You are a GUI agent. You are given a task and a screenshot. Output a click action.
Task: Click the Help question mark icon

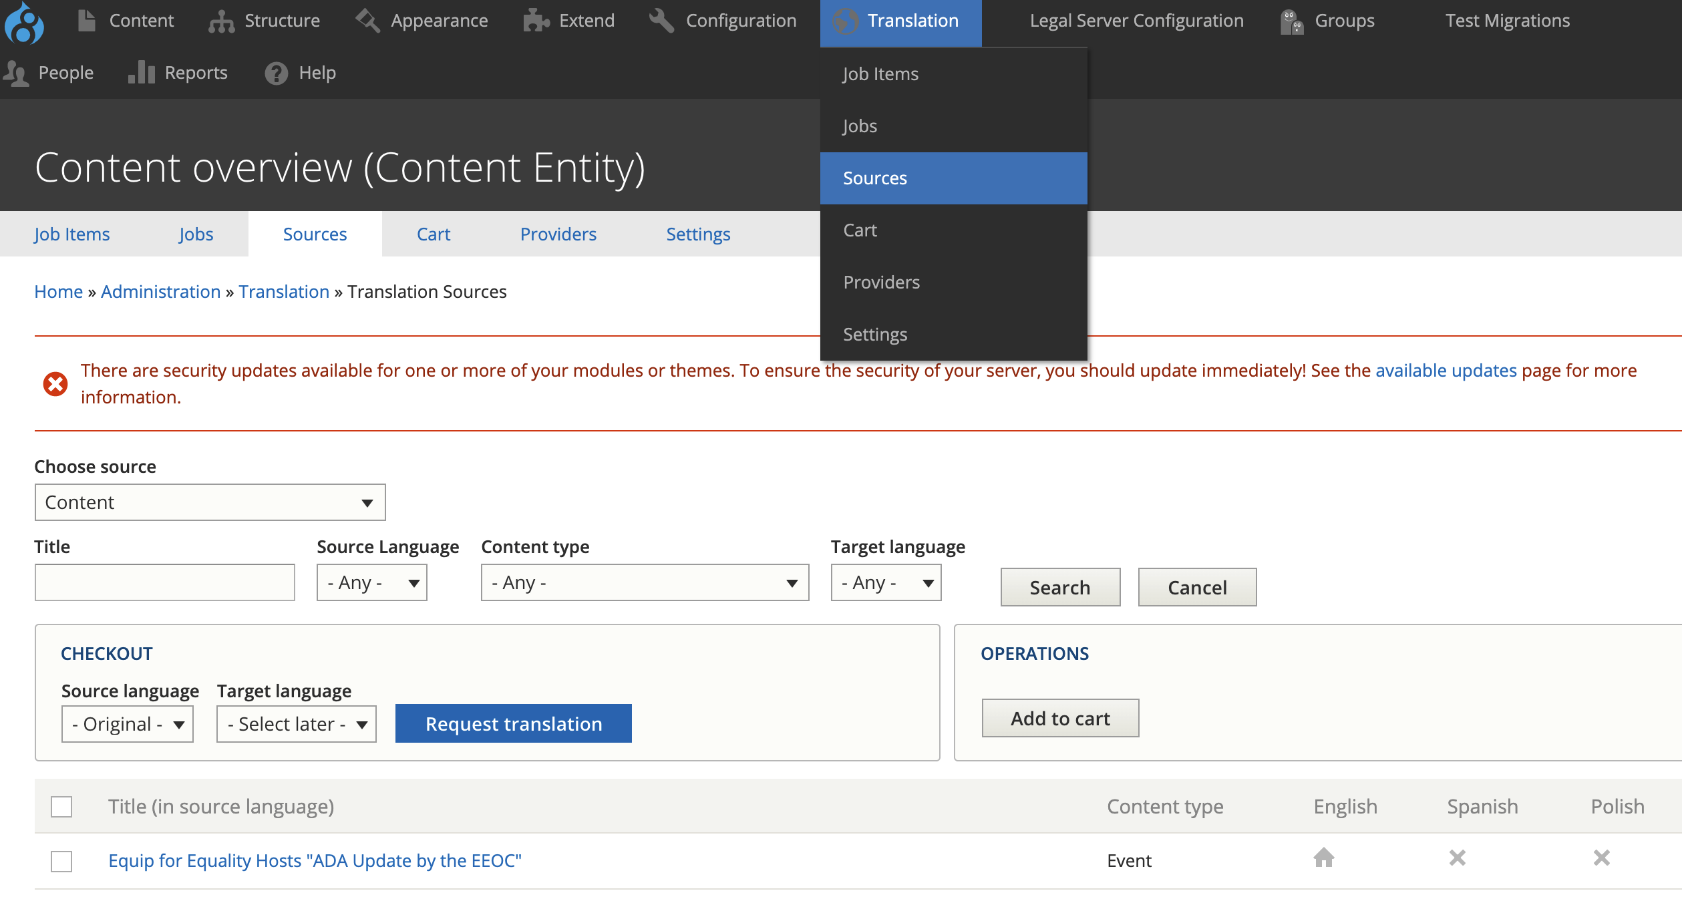coord(276,73)
